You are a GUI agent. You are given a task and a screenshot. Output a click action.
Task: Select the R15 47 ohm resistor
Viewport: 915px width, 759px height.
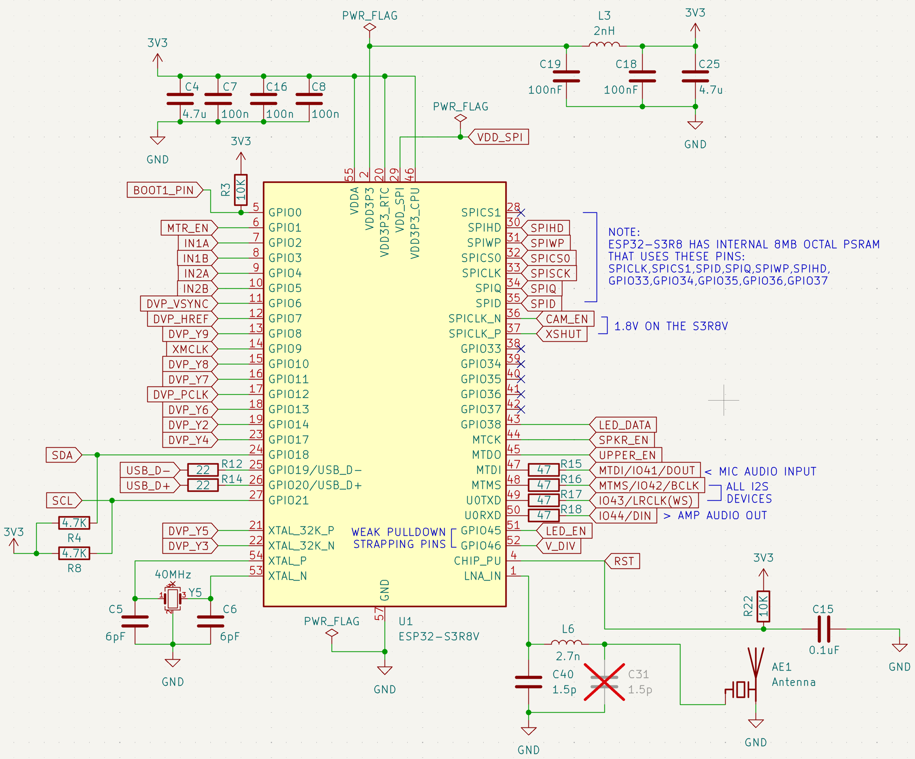543,470
